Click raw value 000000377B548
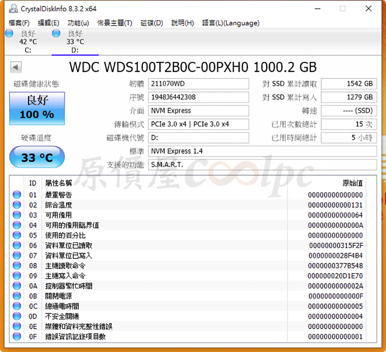The width and height of the screenshot is (386, 352). pos(335,265)
